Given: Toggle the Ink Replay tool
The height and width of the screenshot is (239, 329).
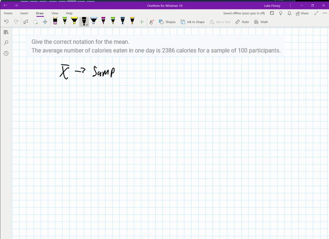Looking at the screenshot, I should tap(151, 22).
